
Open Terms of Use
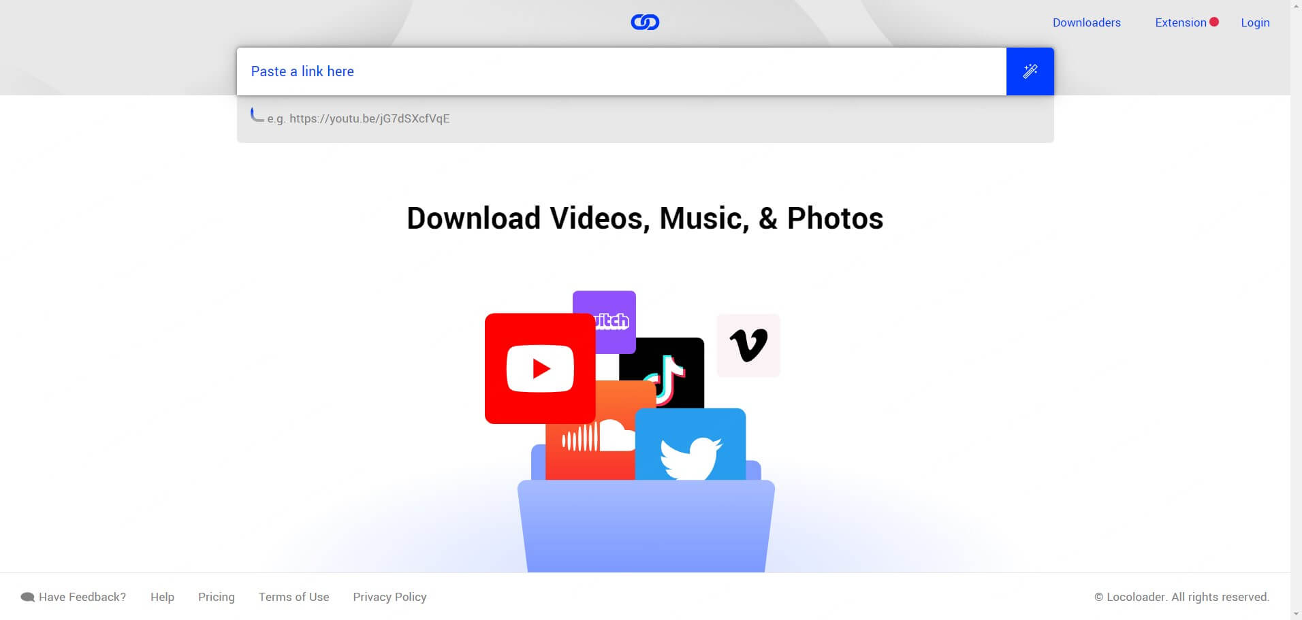point(293,597)
